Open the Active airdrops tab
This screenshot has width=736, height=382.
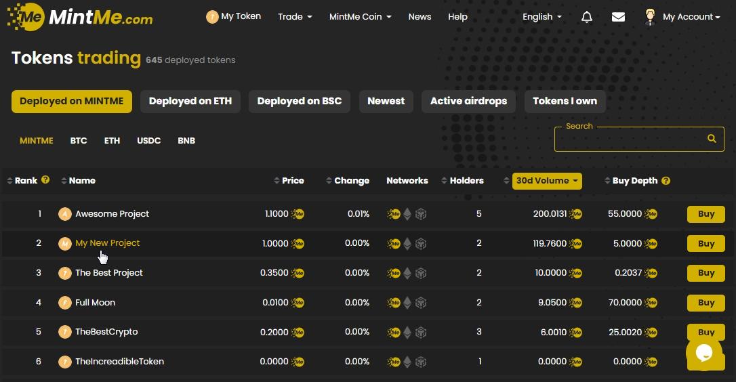(x=468, y=101)
